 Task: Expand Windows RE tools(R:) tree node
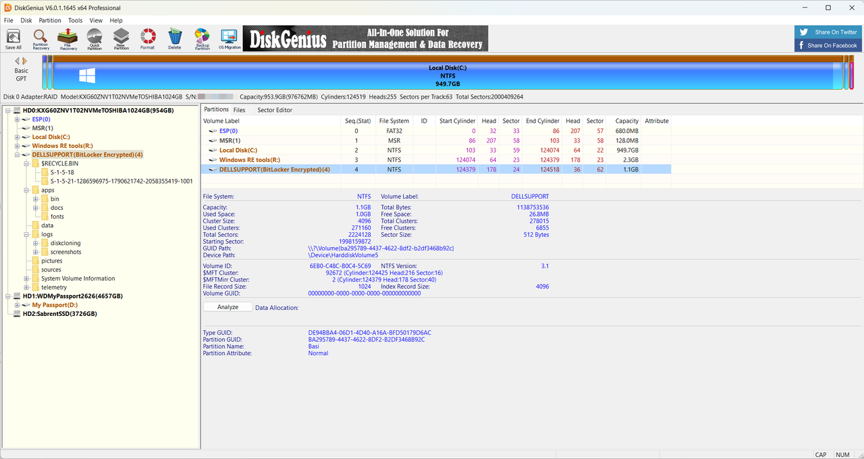18,146
